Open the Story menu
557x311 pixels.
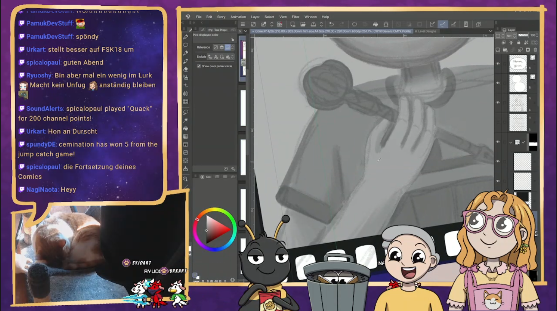coord(221,17)
